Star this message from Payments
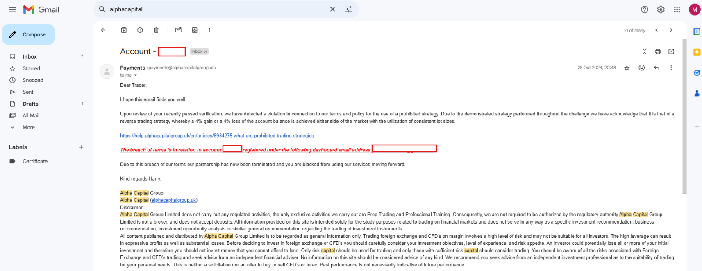This screenshot has height=271, width=702. click(627, 68)
